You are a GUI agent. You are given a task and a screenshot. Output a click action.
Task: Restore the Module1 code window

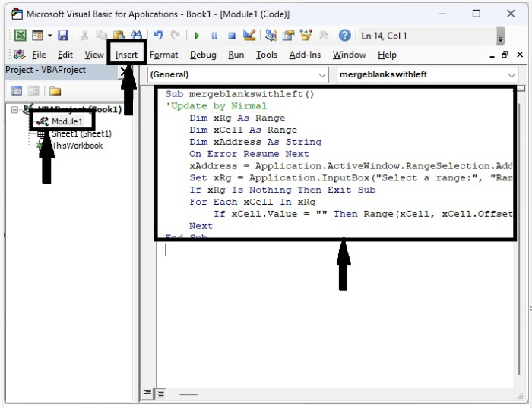click(x=505, y=55)
